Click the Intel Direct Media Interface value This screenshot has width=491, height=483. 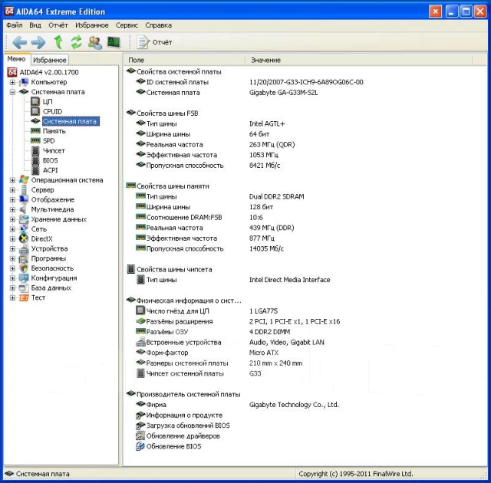coord(290,280)
